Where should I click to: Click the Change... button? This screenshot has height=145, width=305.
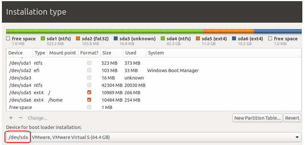coord(37,118)
